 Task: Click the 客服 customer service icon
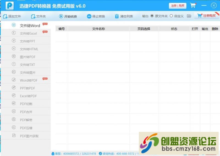(x=53, y=154)
